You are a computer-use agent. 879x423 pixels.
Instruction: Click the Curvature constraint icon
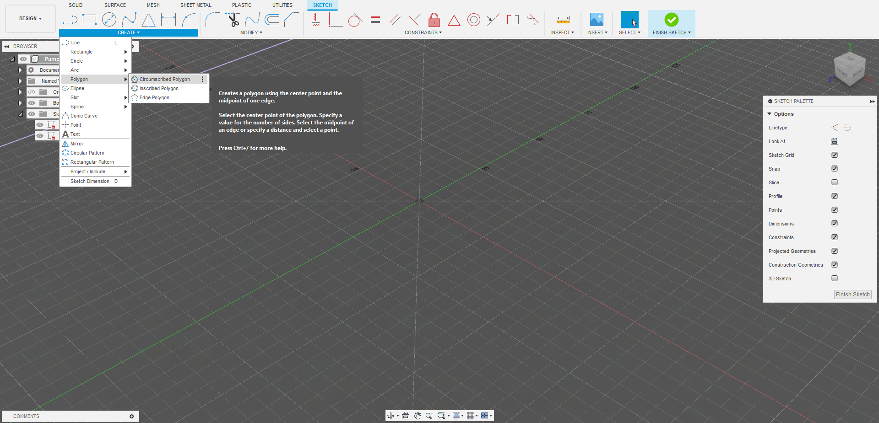pos(532,20)
